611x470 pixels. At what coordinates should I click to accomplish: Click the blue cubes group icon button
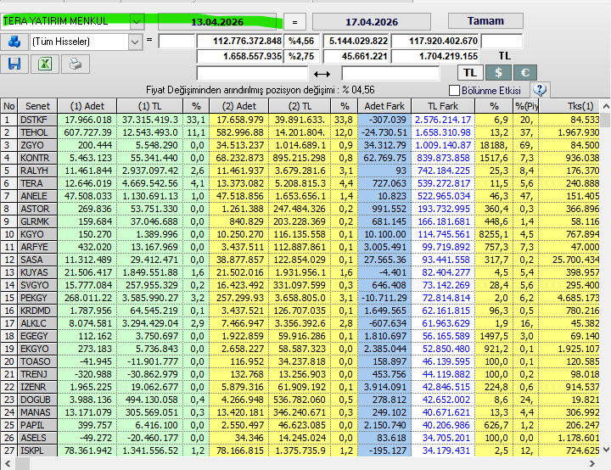pos(14,42)
